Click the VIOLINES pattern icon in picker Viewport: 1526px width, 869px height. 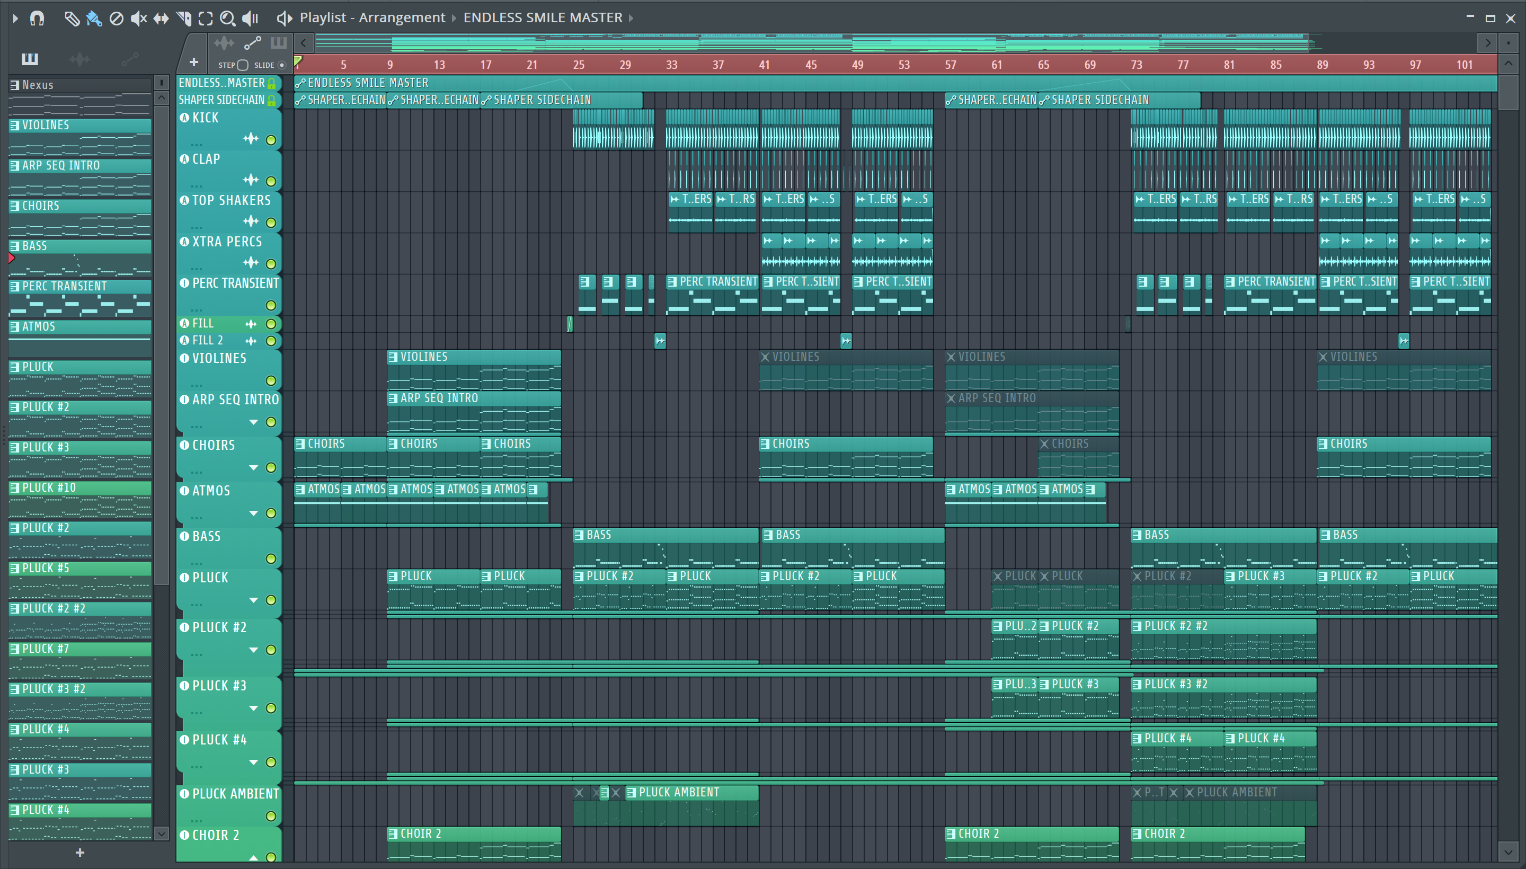tap(14, 126)
